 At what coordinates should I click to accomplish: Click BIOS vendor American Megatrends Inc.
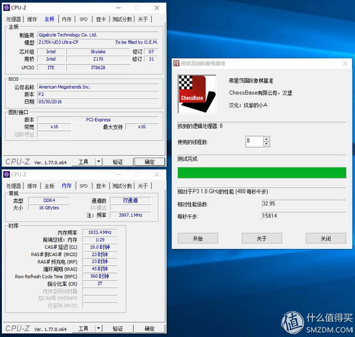[x=64, y=87]
